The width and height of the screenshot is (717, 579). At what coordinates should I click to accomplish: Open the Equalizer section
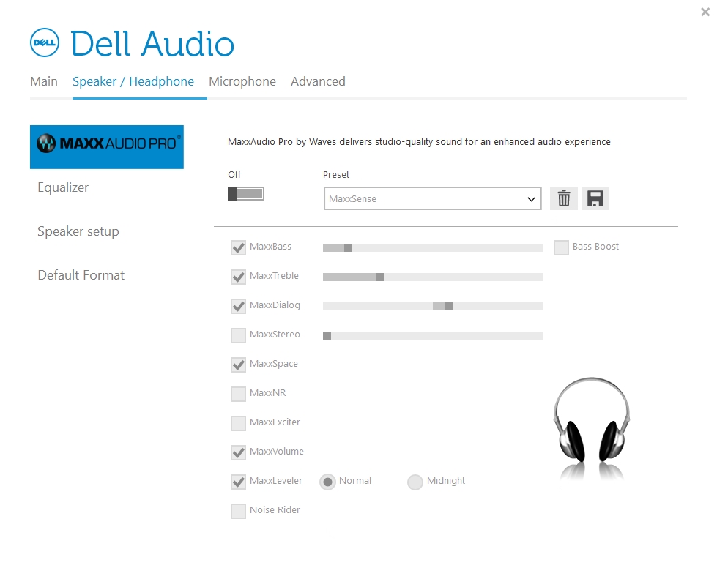pos(62,187)
